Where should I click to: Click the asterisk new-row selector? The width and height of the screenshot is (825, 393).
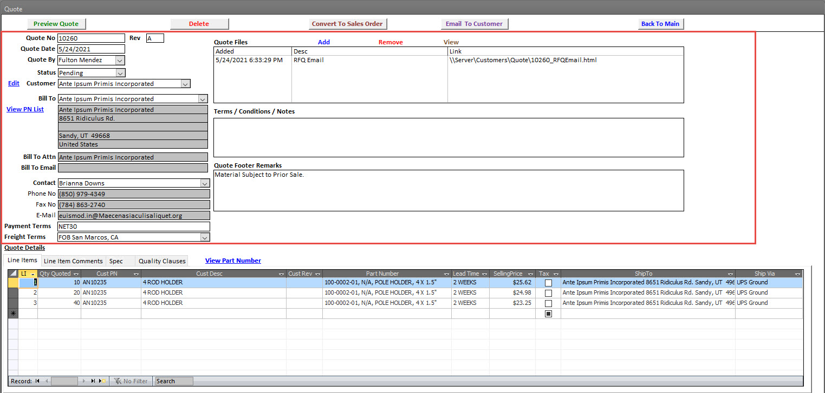(12, 313)
